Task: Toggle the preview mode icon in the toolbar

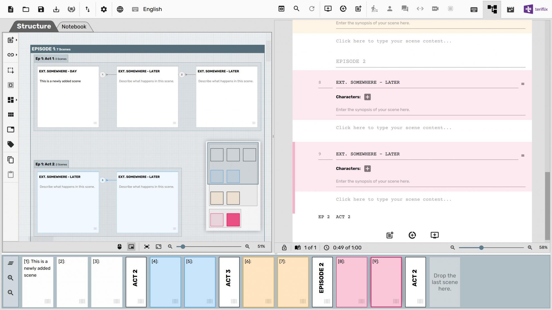Action: click(x=281, y=9)
